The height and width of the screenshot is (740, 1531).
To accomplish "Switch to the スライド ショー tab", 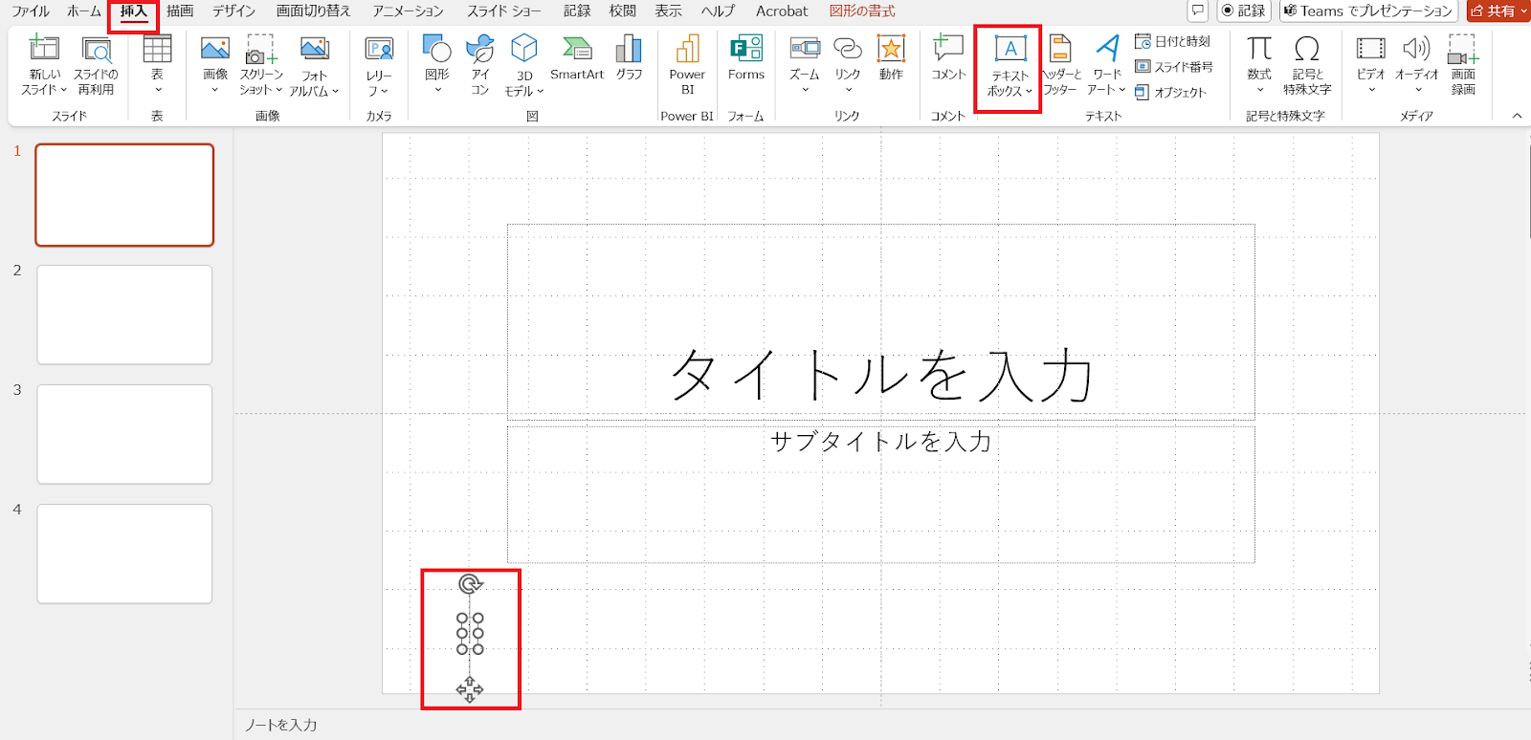I will [504, 11].
